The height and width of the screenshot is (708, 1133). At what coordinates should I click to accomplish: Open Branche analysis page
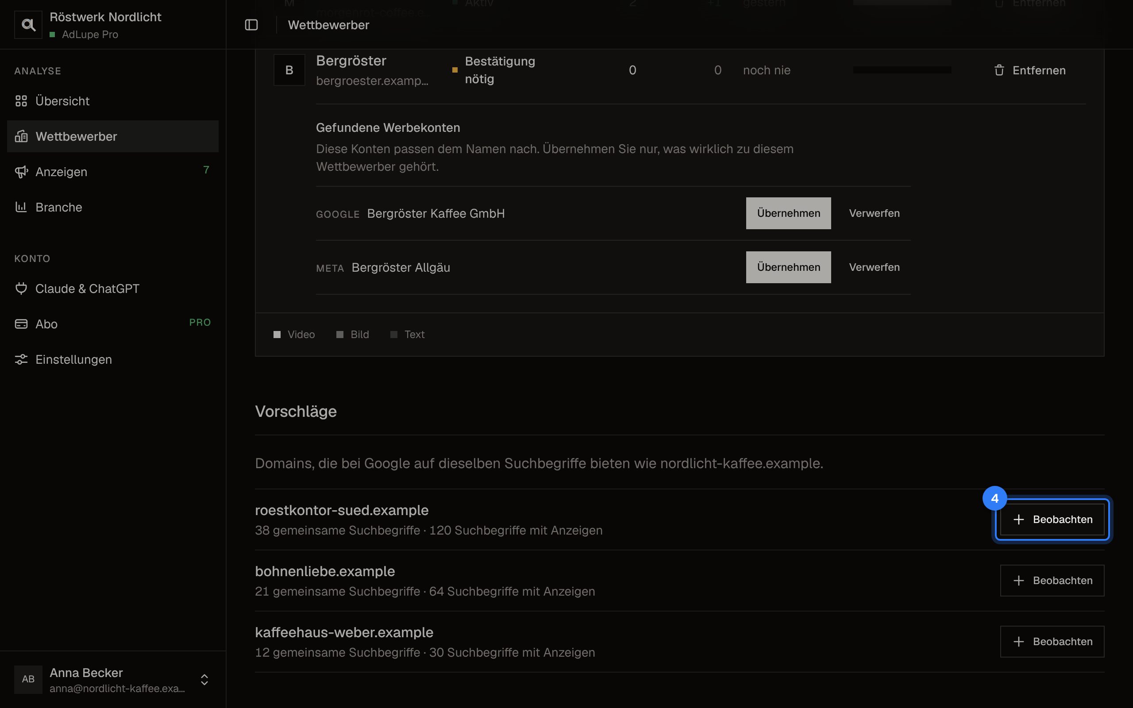tap(113, 207)
